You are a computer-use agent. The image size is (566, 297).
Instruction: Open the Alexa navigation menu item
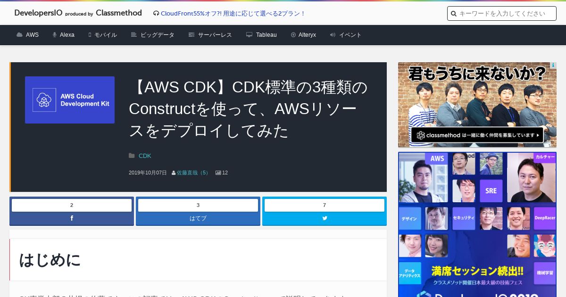(x=67, y=35)
